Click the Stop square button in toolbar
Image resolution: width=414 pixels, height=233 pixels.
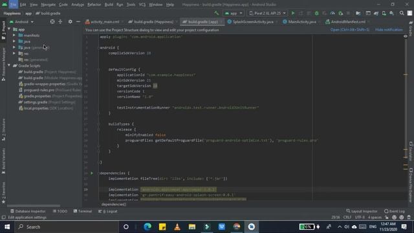coord(348,13)
